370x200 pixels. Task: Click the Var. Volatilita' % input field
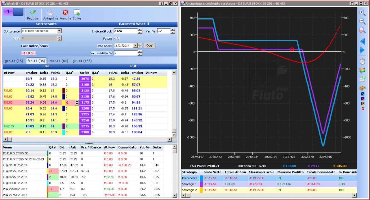click(x=125, y=53)
